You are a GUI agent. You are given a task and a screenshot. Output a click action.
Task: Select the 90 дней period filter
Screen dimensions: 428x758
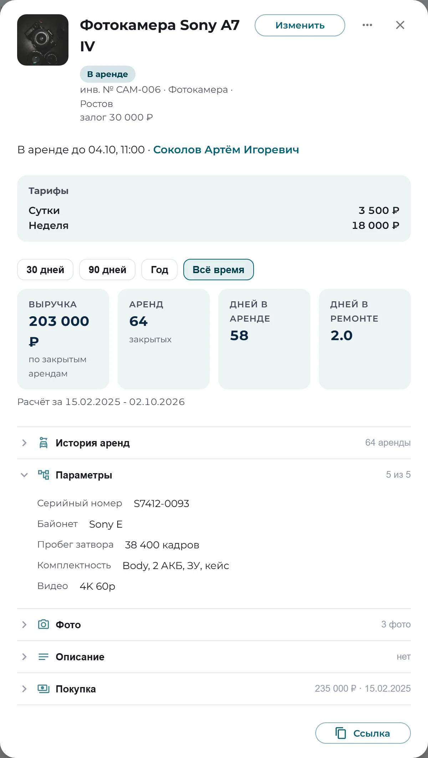point(107,270)
